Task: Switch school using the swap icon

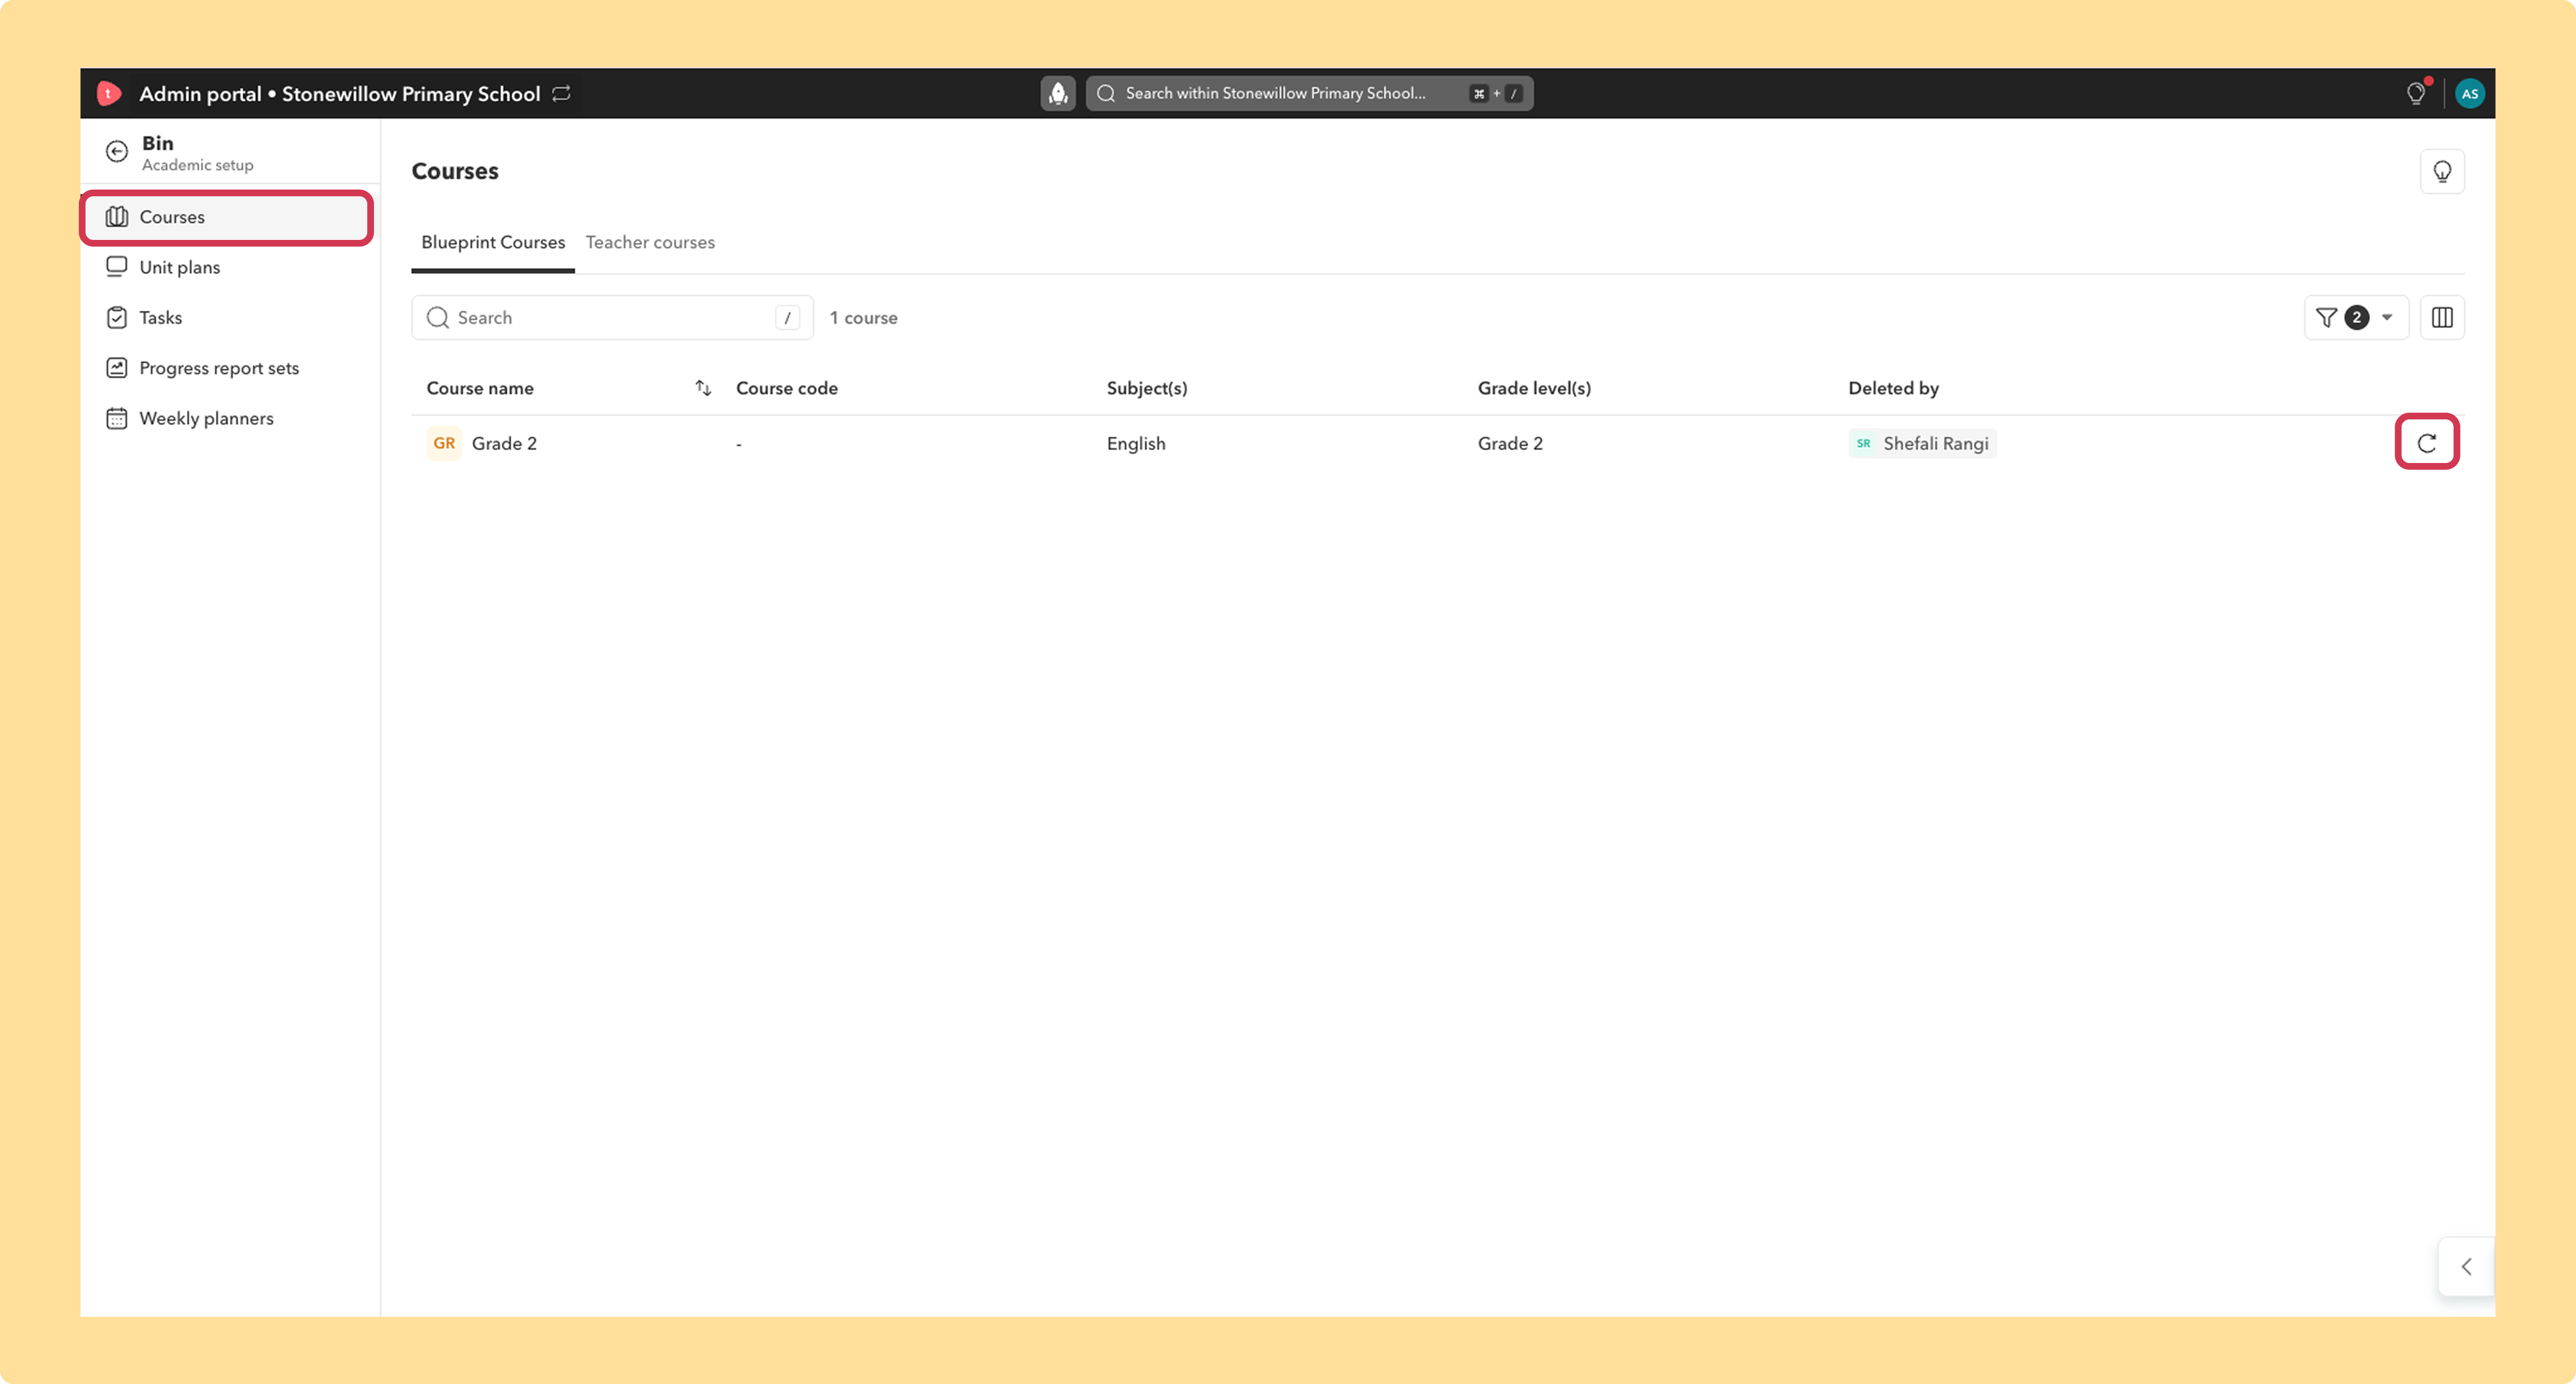Action: point(562,93)
